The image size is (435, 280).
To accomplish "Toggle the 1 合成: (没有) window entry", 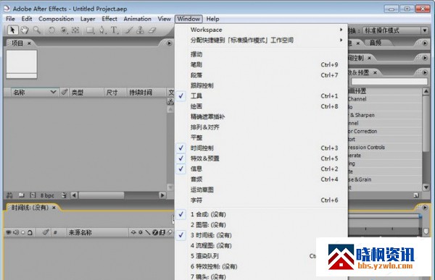I will pos(262,214).
